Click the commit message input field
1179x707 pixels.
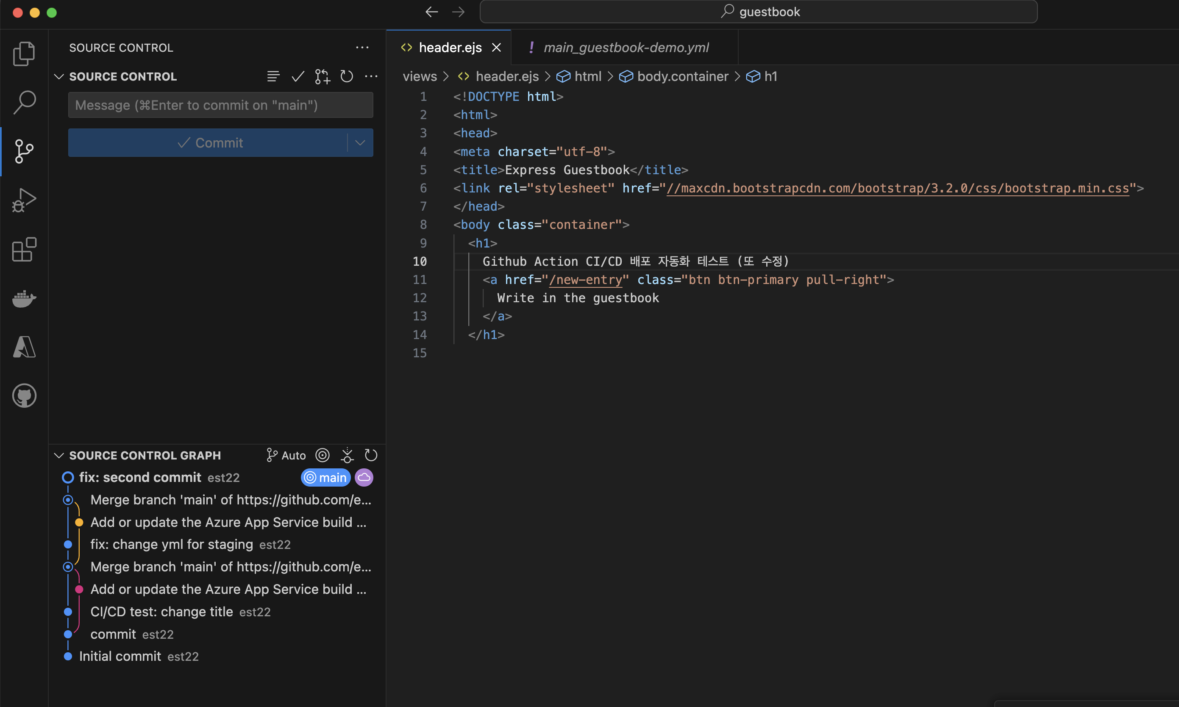(x=220, y=105)
